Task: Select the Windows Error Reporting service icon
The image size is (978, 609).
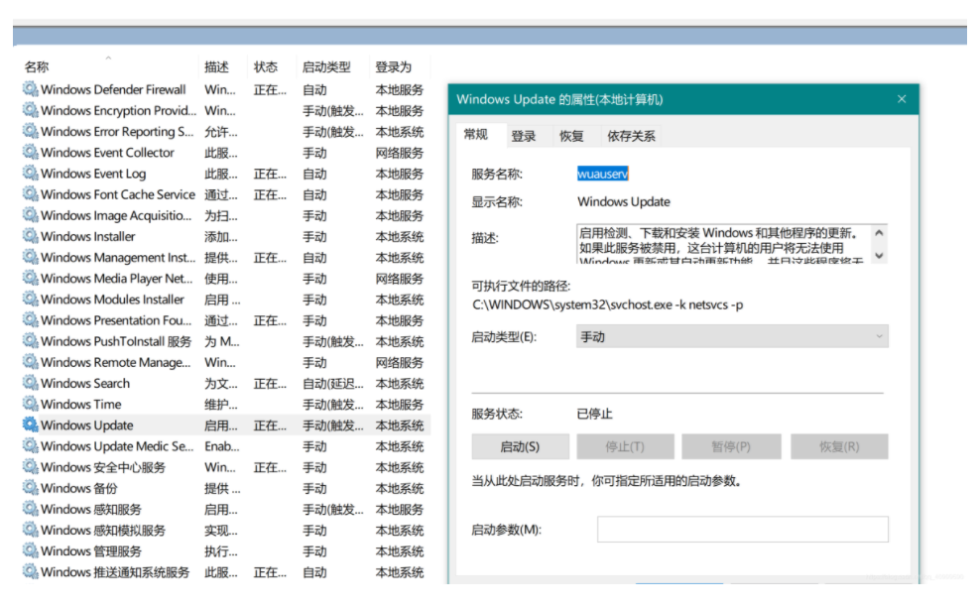Action: point(30,131)
